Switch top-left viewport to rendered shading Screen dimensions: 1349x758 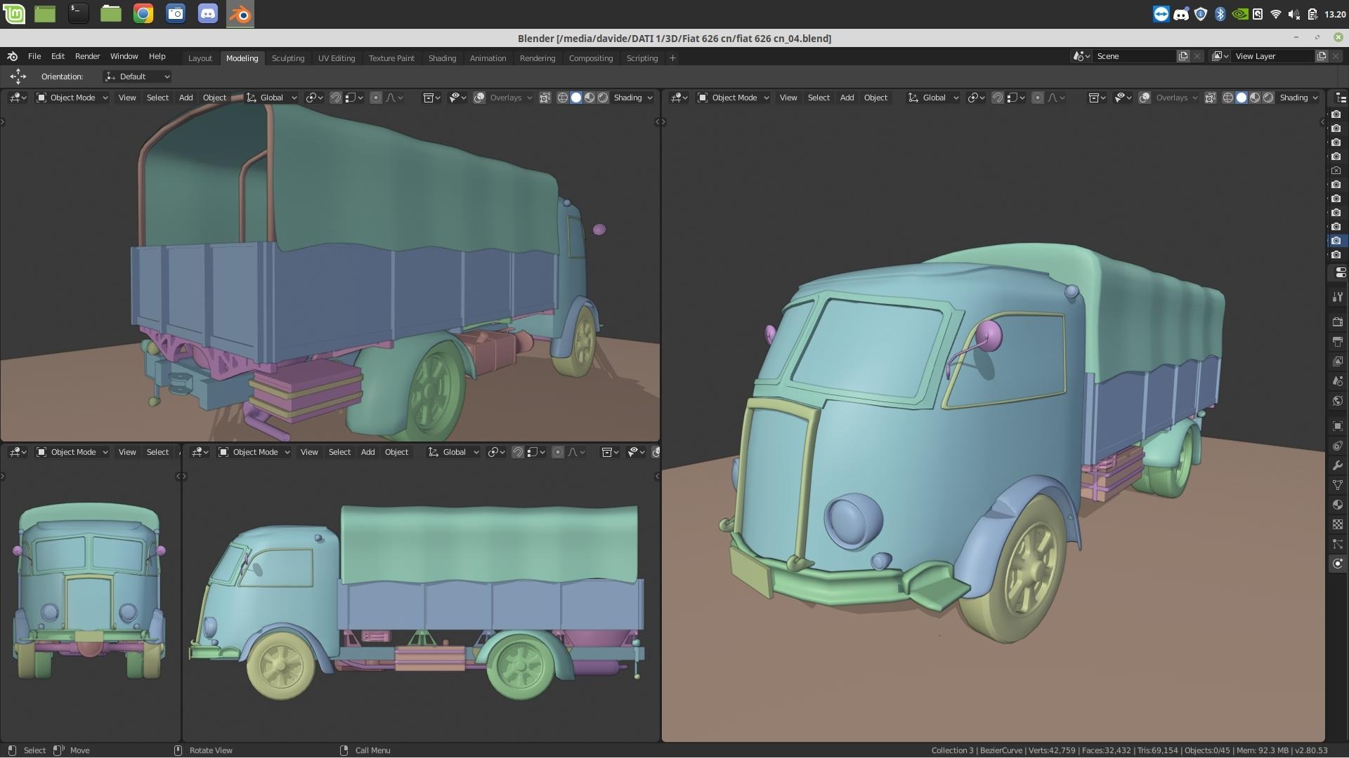[x=603, y=98]
